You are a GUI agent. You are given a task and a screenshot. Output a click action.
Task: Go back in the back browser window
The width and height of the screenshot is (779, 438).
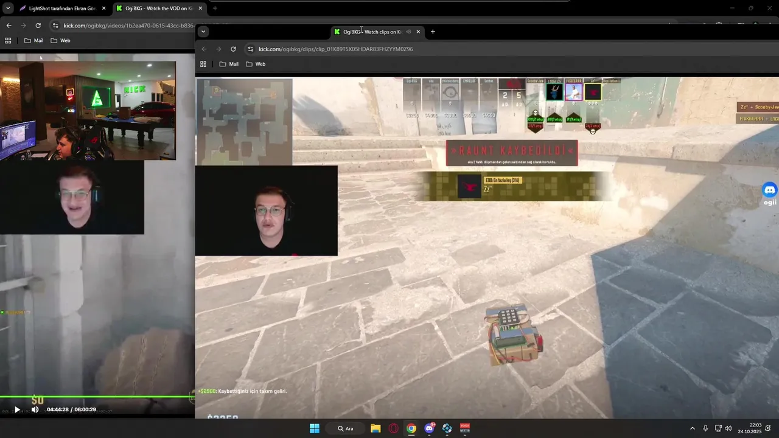pyautogui.click(x=9, y=26)
